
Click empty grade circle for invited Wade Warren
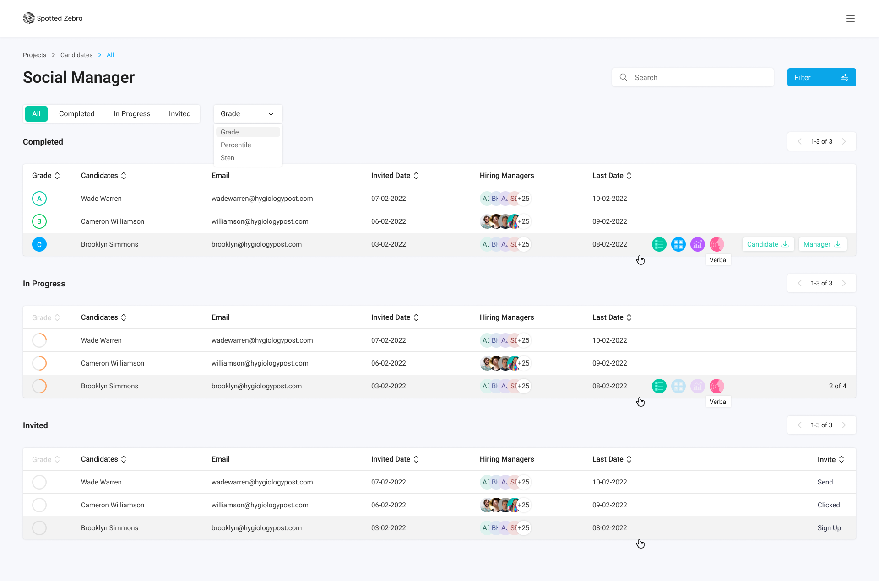[x=39, y=482]
